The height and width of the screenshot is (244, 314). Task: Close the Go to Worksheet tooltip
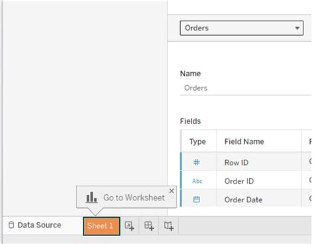(172, 191)
